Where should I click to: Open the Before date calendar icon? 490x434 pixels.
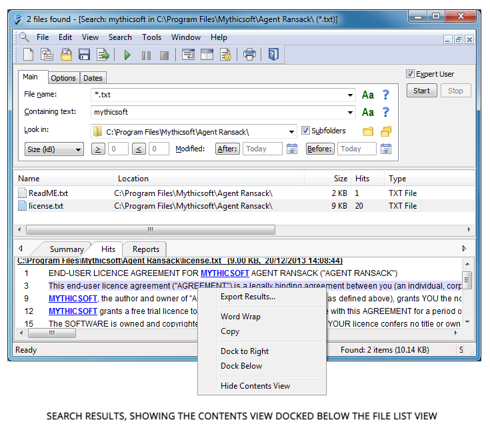[x=386, y=149]
